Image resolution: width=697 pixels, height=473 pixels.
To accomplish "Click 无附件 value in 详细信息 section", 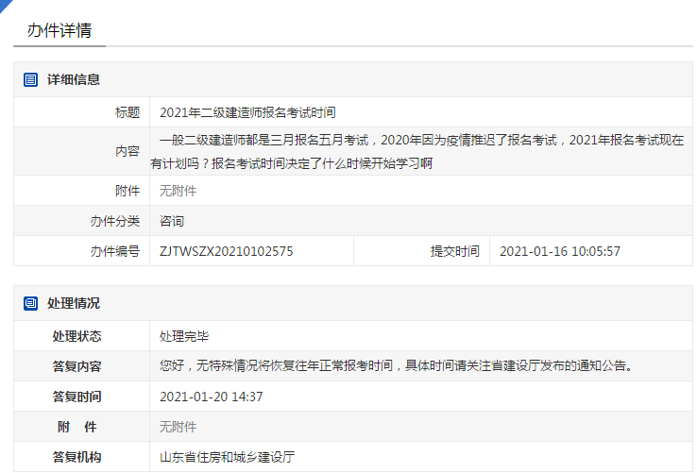I will pos(178,191).
